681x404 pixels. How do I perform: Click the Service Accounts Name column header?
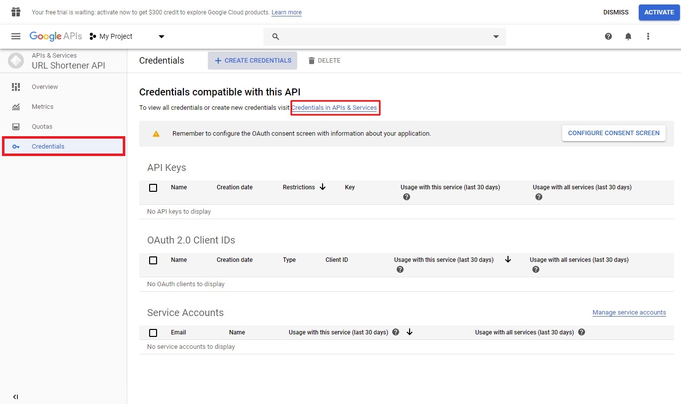(x=237, y=332)
